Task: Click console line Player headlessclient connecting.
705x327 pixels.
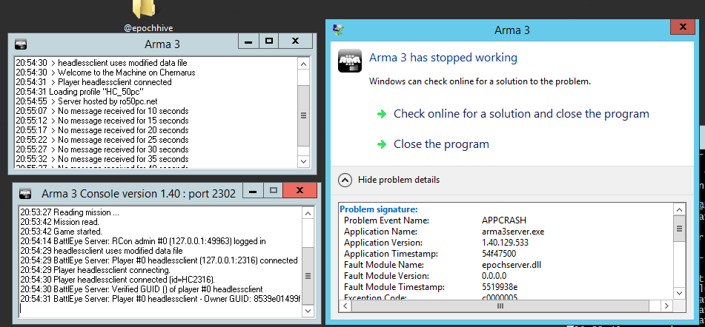Action: 96,270
